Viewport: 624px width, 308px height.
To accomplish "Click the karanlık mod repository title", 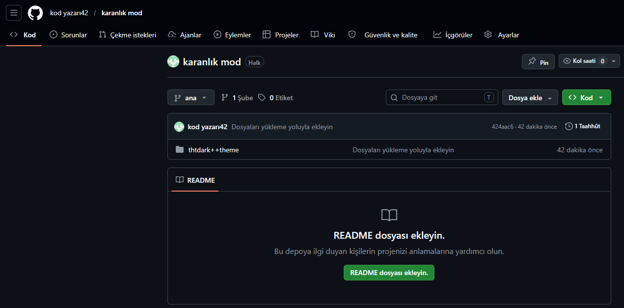I will [x=212, y=62].
